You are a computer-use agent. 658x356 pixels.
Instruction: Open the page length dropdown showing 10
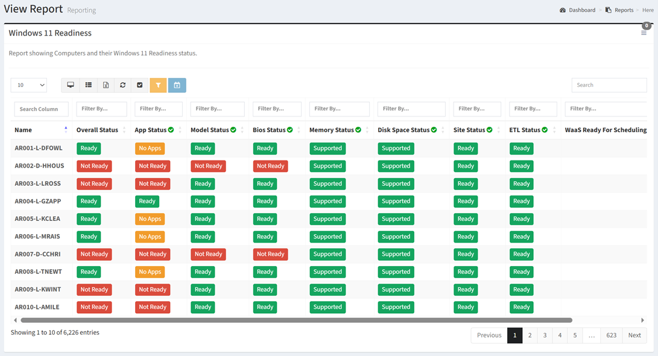click(x=28, y=85)
